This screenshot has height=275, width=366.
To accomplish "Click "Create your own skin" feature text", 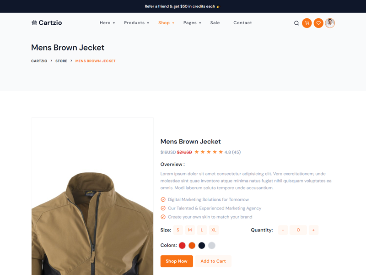I will point(210,217).
